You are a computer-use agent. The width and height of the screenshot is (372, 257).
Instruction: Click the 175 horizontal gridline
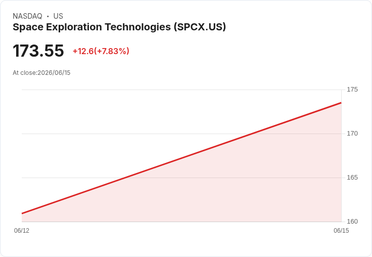pyautogui.click(x=181, y=90)
